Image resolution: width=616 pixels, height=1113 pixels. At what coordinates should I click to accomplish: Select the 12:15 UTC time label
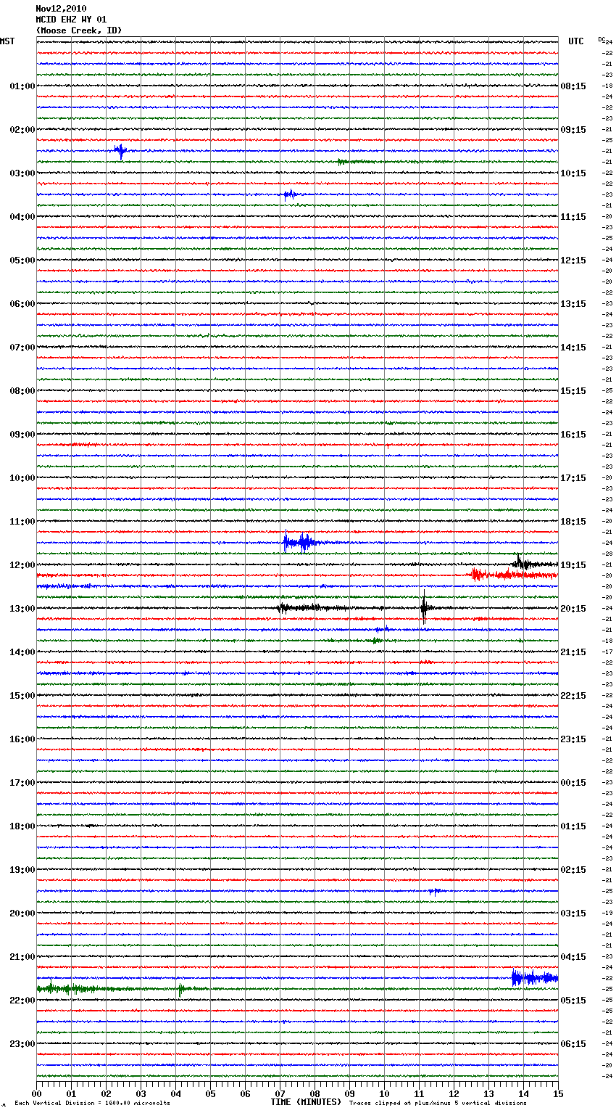pyautogui.click(x=573, y=260)
